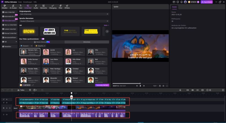Open the Audio tool tab
Image resolution: width=226 pixels, height=123 pixels.
(36, 7)
